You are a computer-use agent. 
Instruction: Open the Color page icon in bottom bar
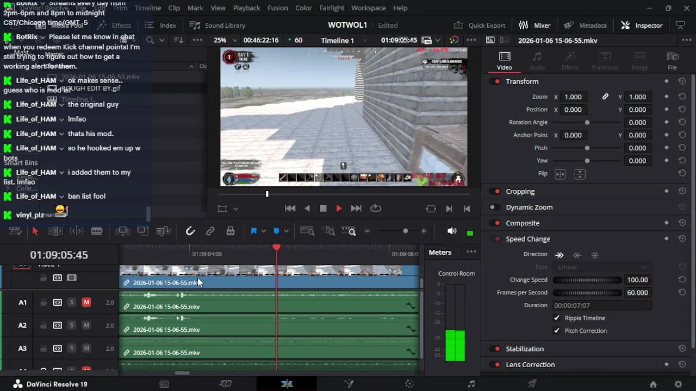tap(409, 384)
